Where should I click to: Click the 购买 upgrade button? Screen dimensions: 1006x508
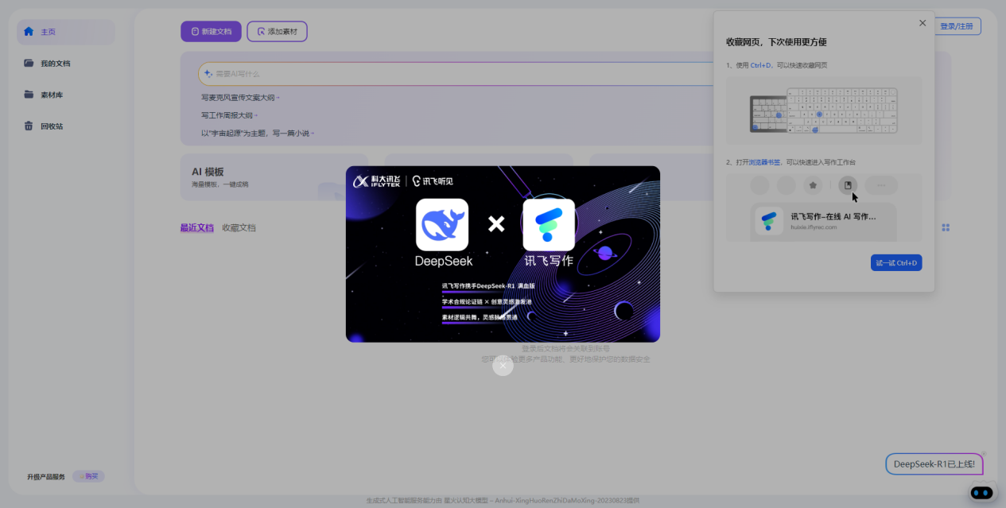pos(88,476)
